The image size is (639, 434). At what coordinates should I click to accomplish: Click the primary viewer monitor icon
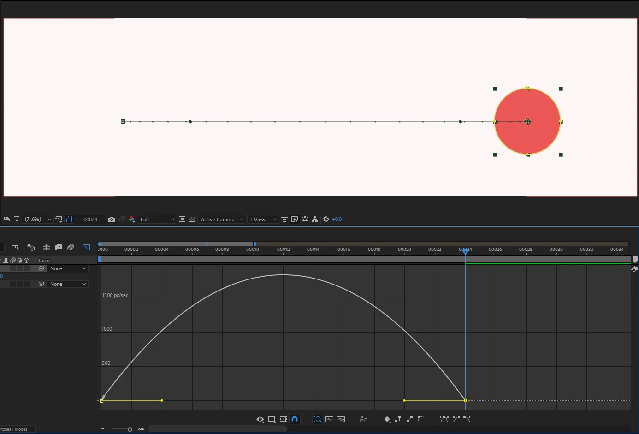tap(17, 219)
